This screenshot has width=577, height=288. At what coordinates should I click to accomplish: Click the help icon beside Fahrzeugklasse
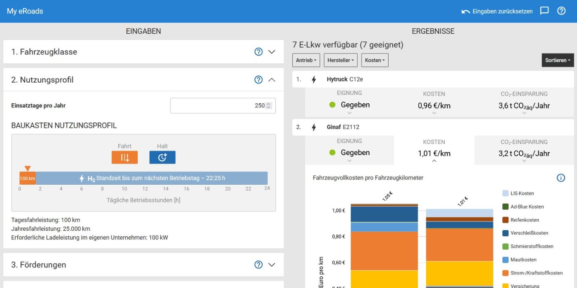(258, 52)
